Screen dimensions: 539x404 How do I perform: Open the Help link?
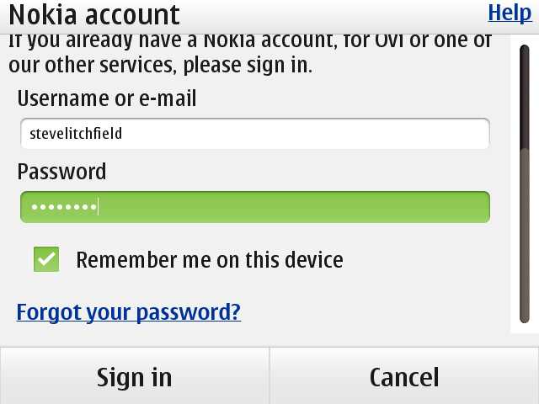(510, 13)
